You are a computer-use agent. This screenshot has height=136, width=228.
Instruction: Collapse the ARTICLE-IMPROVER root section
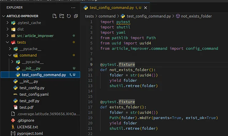point(3,16)
